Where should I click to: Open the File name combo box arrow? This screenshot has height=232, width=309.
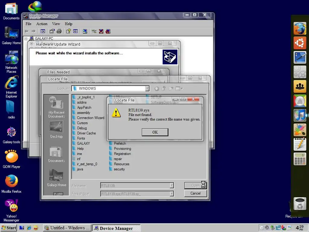pos(172,185)
